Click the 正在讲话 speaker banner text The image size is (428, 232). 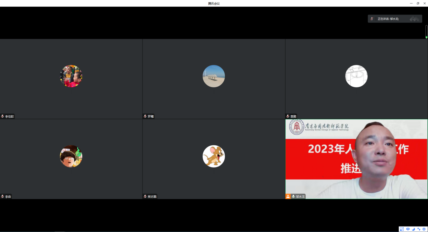click(x=388, y=19)
